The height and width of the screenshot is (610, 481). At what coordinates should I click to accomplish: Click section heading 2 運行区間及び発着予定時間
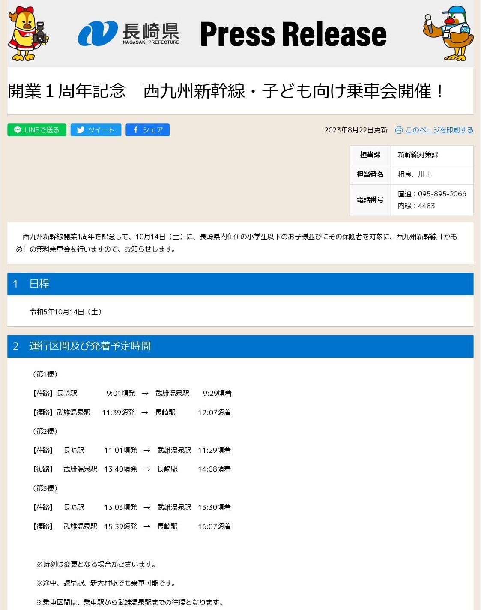point(240,346)
